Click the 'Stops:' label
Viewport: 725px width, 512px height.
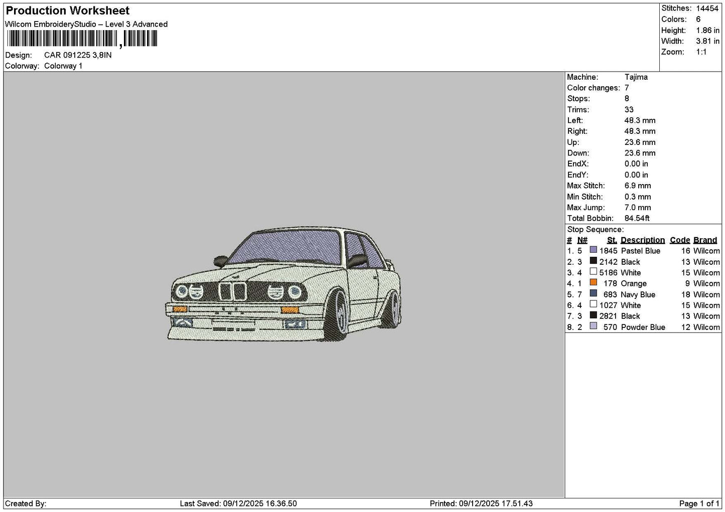[x=578, y=99]
